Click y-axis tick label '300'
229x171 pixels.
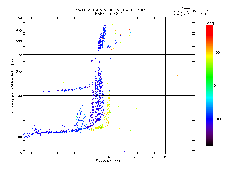pos(19,72)
